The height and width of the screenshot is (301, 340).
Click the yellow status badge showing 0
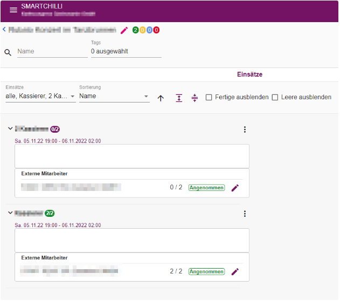[142, 30]
